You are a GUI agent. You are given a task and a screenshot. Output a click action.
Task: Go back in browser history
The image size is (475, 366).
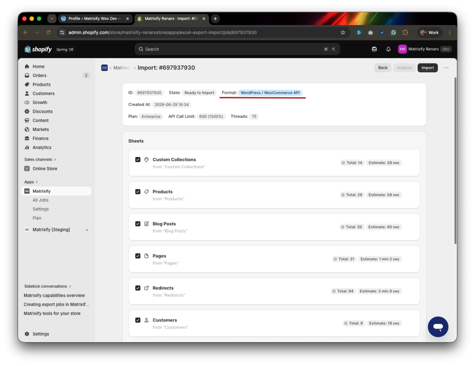pyautogui.click(x=26, y=33)
